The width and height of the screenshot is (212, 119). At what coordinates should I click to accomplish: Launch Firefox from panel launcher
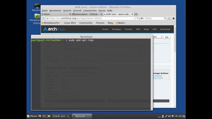[x=44, y=116]
